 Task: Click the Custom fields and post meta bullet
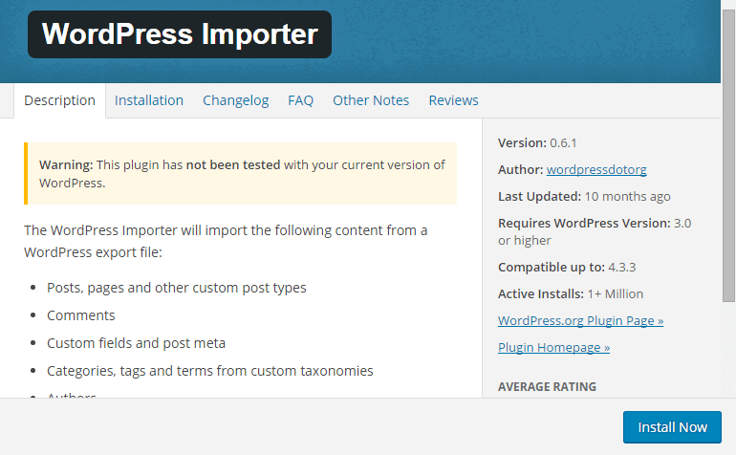(136, 343)
